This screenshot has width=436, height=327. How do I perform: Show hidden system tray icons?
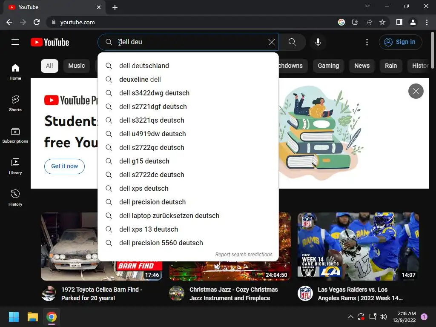[351, 317]
